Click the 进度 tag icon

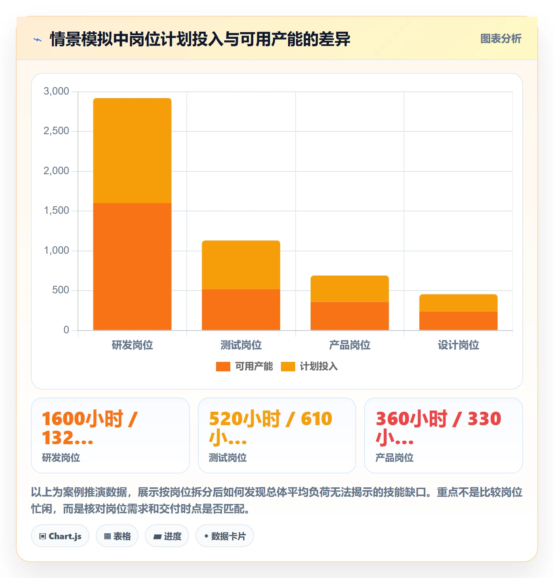[x=157, y=537]
